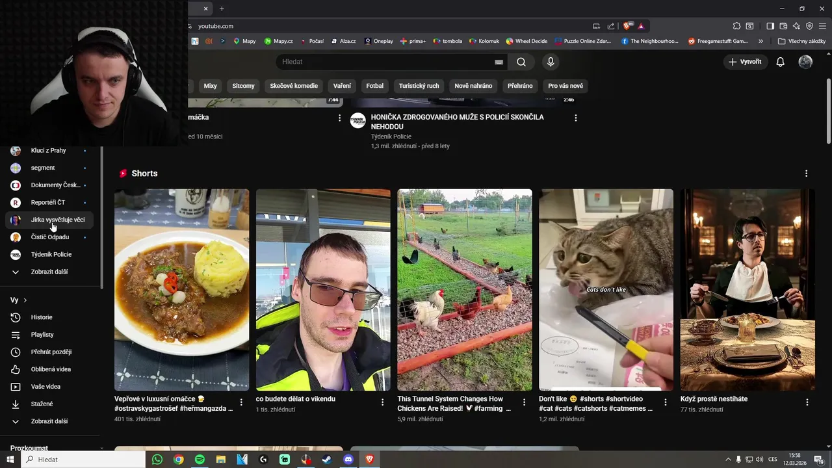Open Discord from the taskbar
The height and width of the screenshot is (468, 832).
[348, 460]
